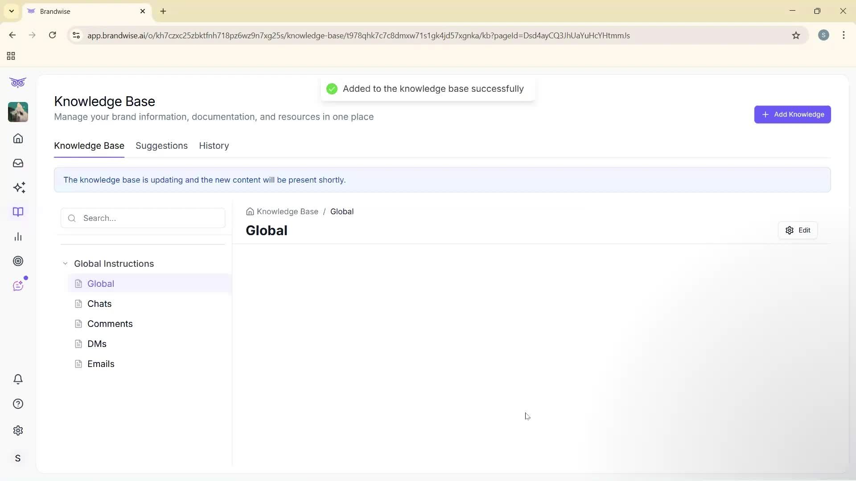The height and width of the screenshot is (481, 856).
Task: Switch to the Suggestions tab
Action: point(161,146)
